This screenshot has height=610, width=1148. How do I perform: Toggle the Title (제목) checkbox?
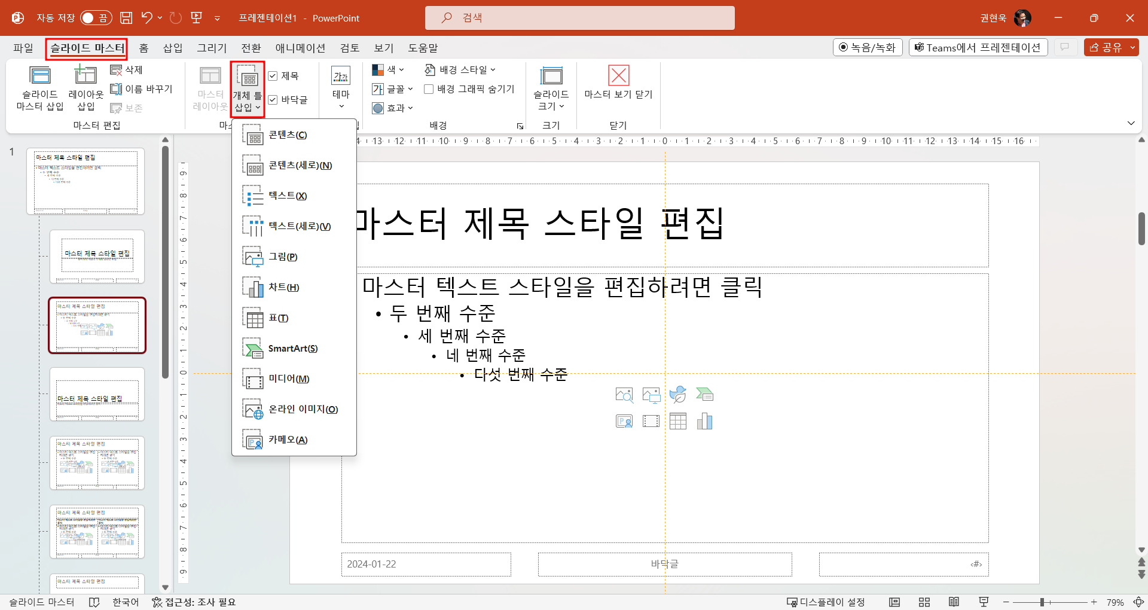[x=273, y=76]
